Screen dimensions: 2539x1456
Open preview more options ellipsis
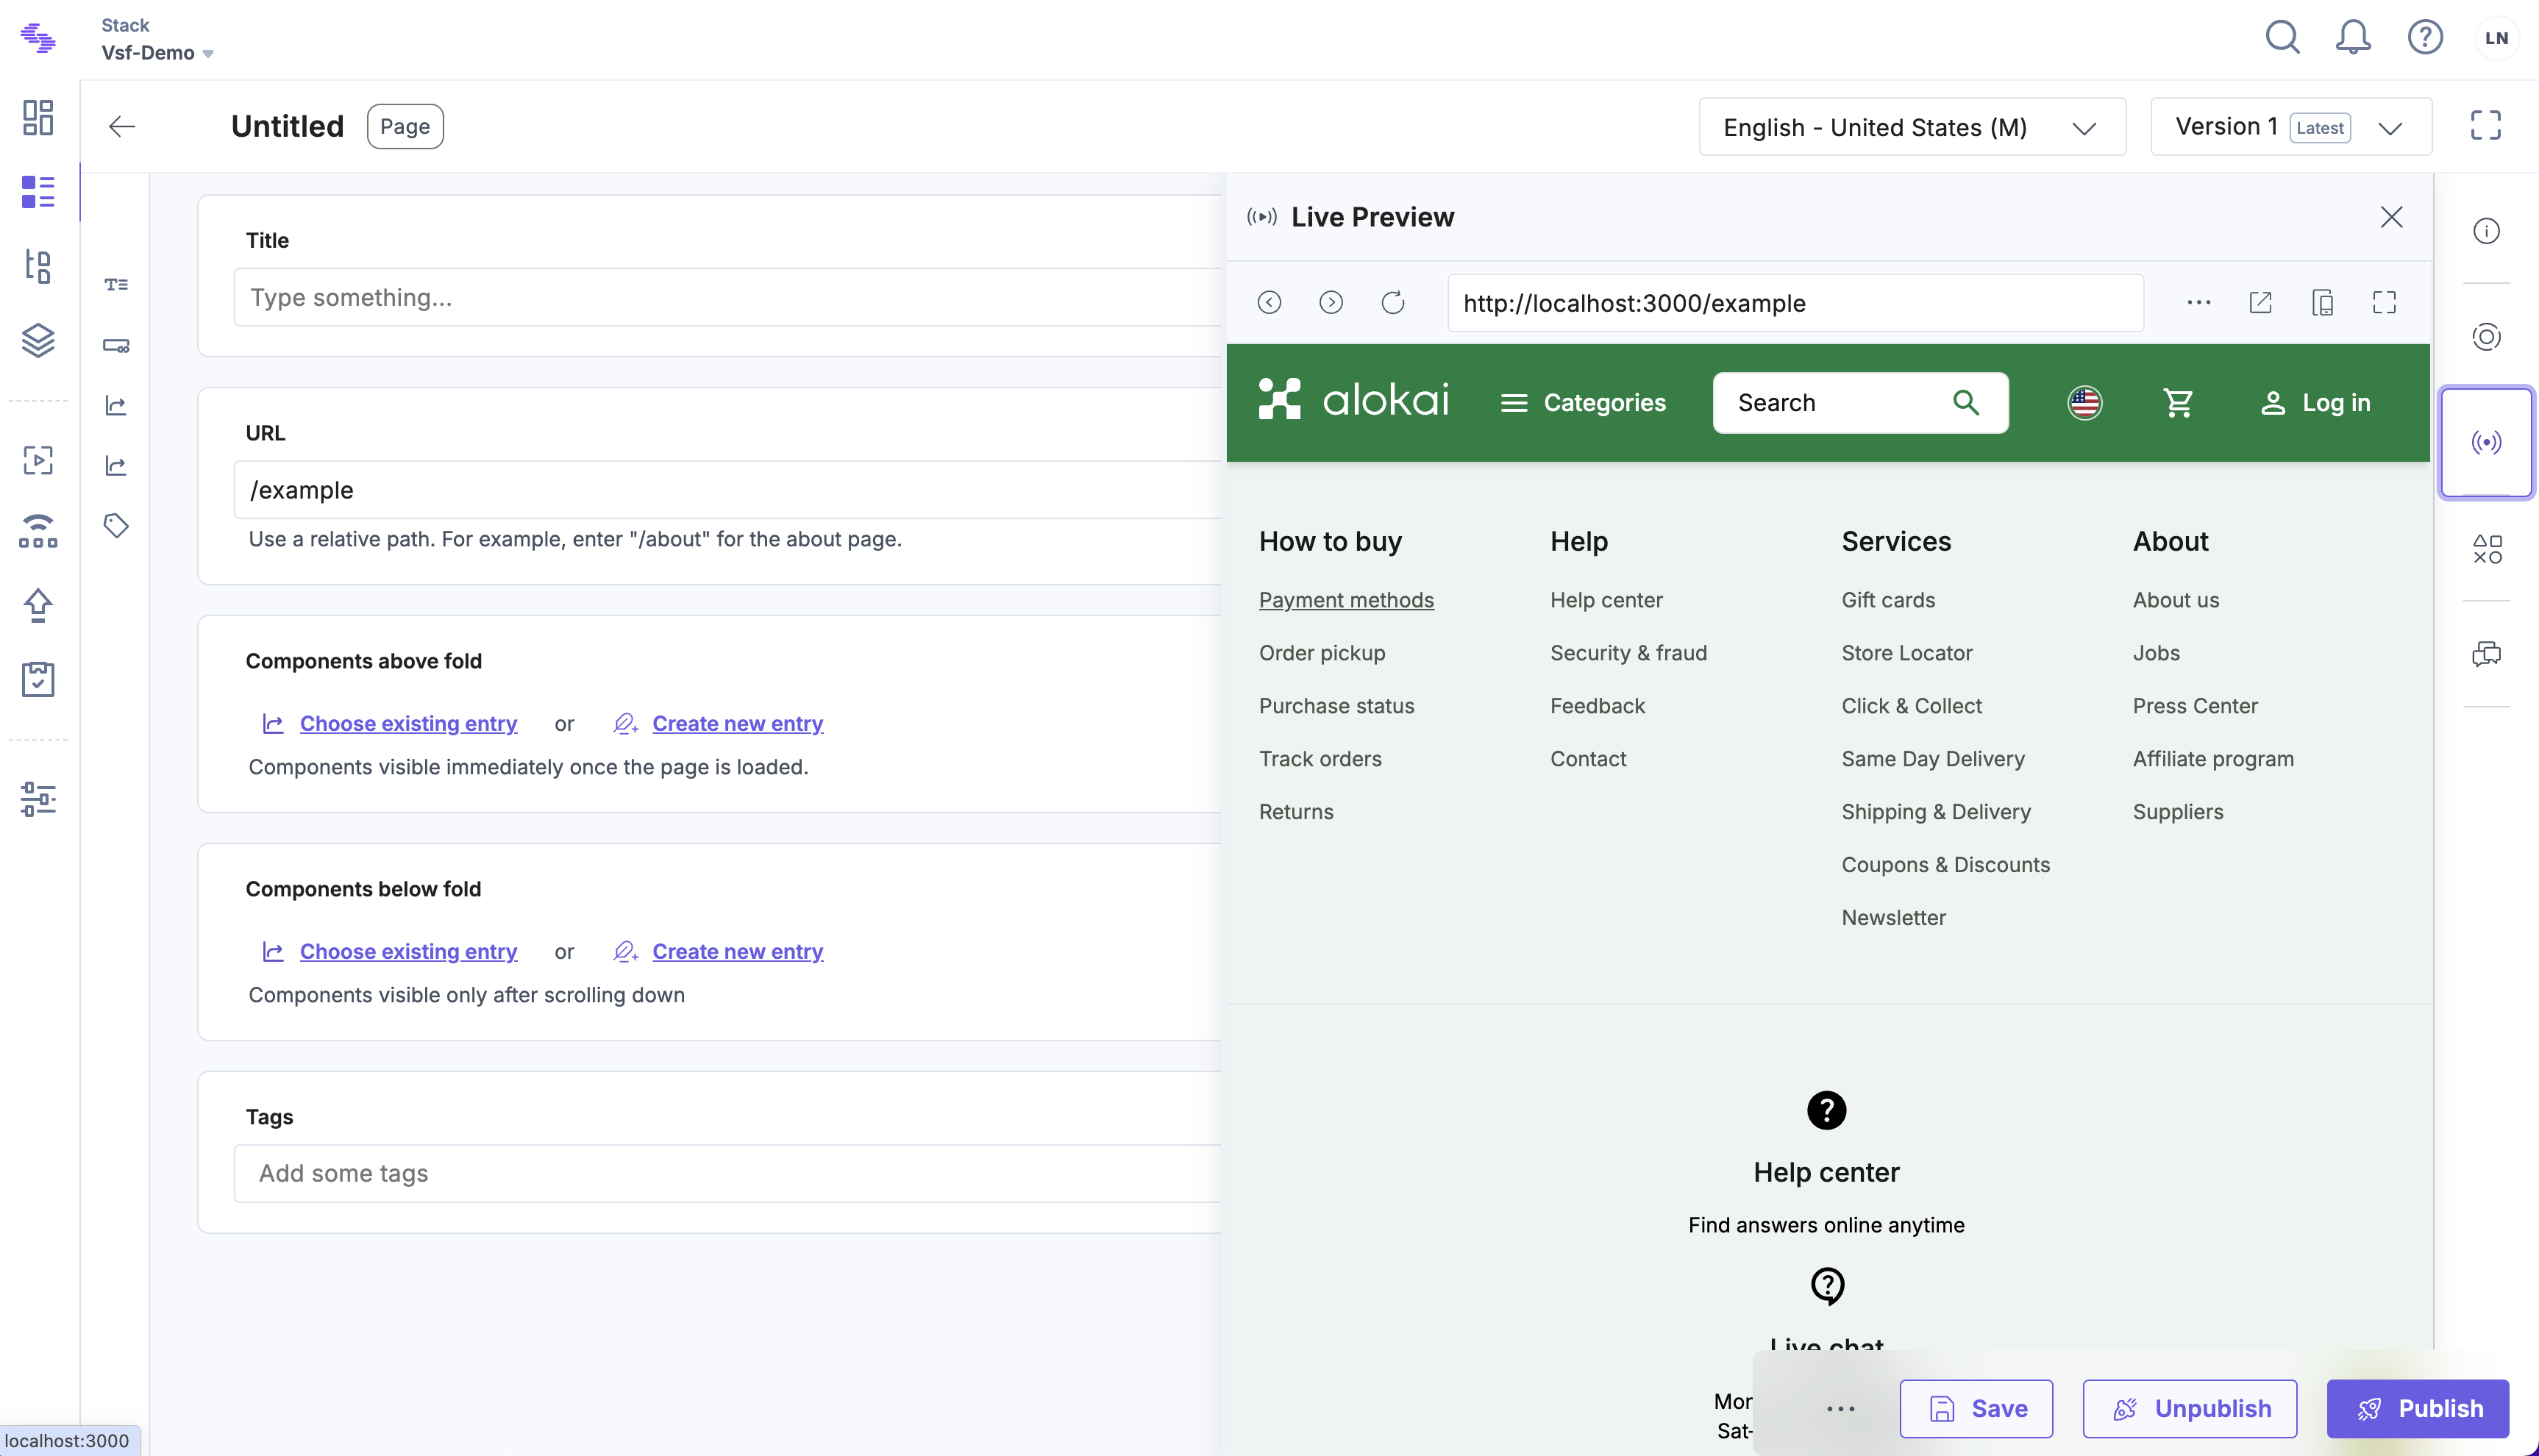click(x=2198, y=302)
